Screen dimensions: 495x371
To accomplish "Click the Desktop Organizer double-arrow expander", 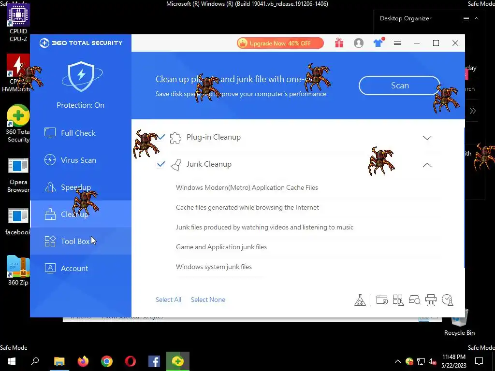I will 473,111.
